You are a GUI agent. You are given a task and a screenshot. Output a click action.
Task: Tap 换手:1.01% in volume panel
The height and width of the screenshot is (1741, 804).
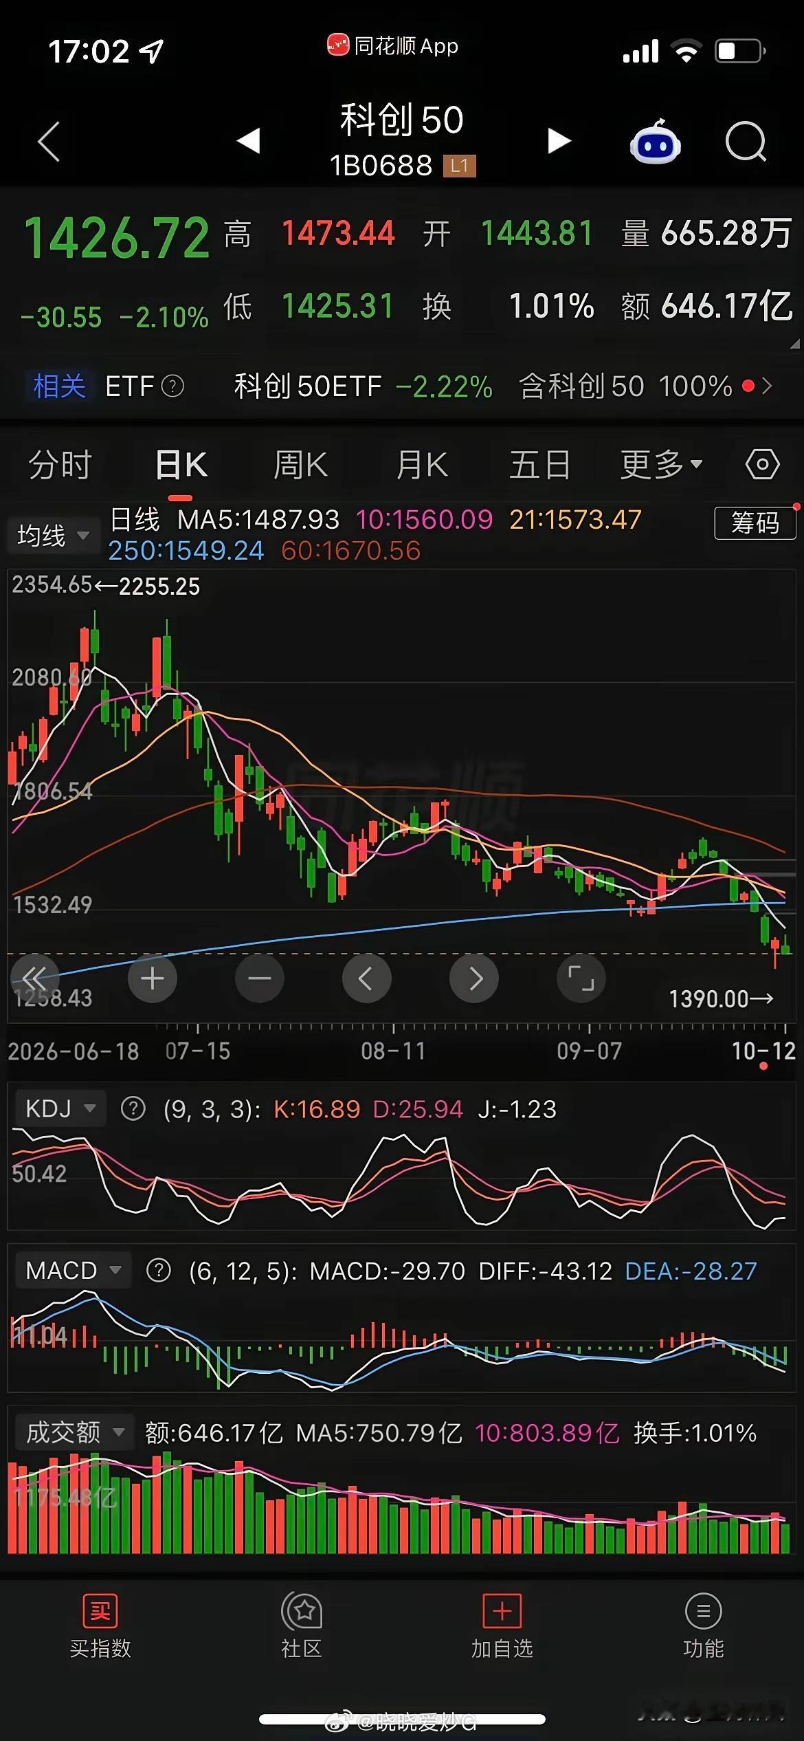(x=695, y=1433)
